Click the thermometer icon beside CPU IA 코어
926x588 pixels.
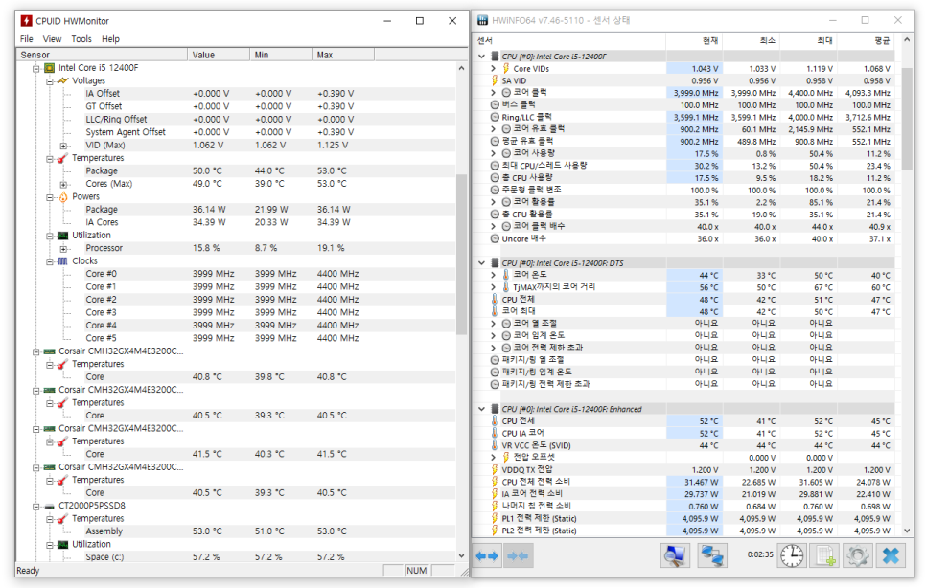(495, 433)
